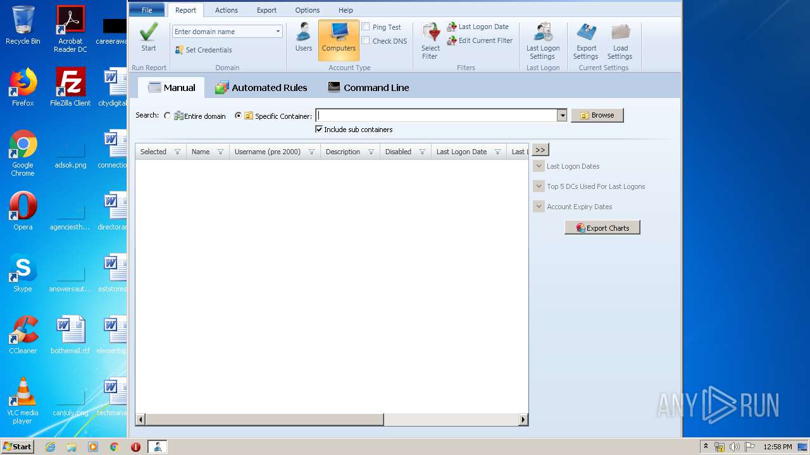Switch to the Actions ribbon tab

(x=227, y=10)
